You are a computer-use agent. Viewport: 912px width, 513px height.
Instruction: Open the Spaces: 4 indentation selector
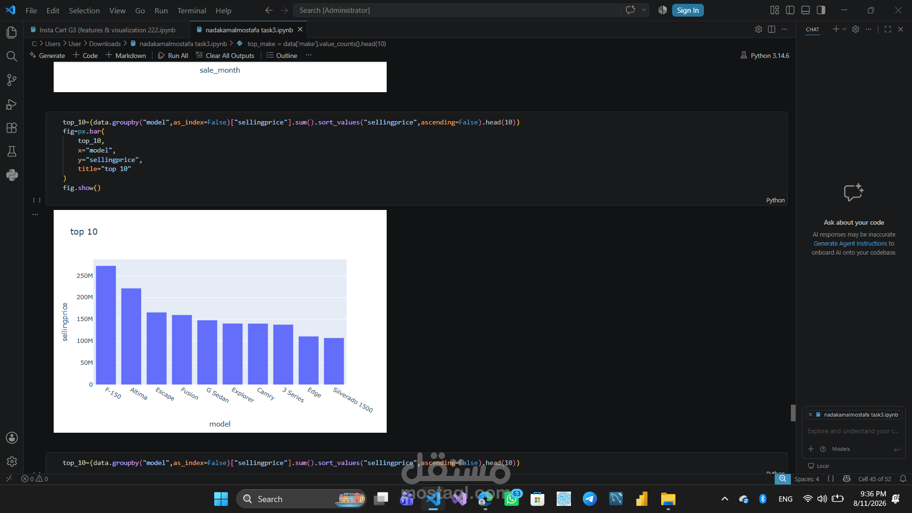[x=807, y=479]
